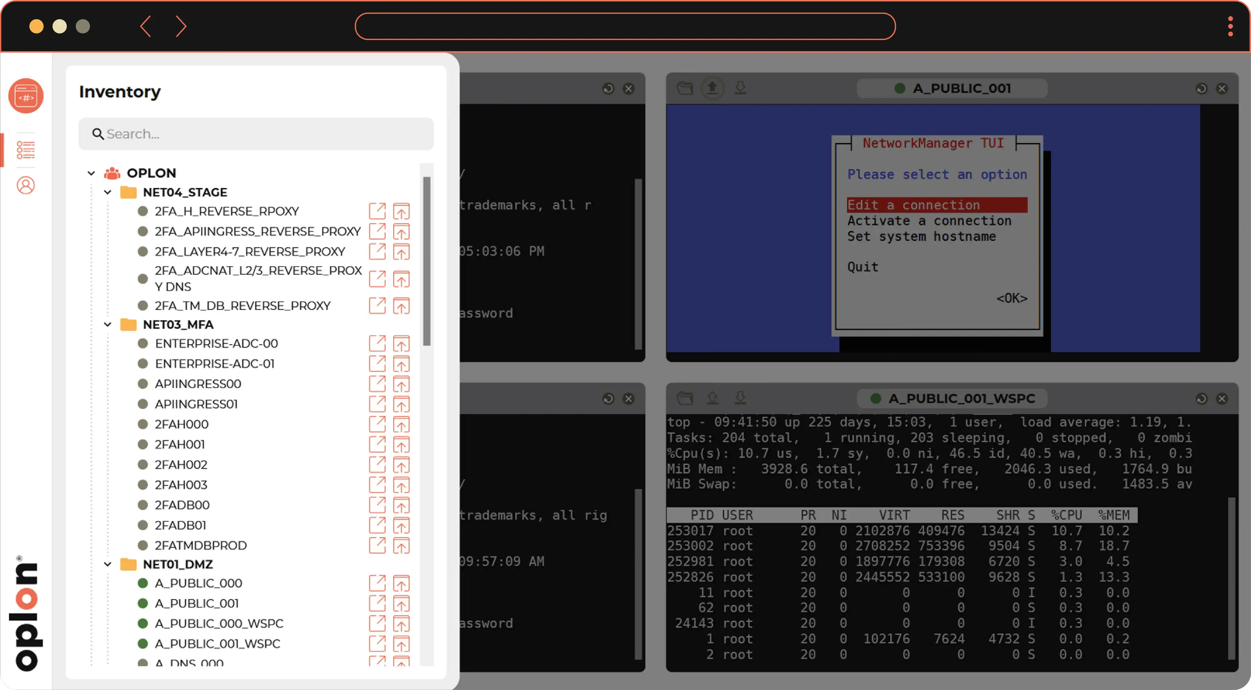Click upload arrow icon for A_PUBLIC_000_WSPC
1251x690 pixels.
(x=401, y=623)
